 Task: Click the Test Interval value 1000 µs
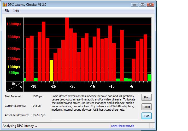[x=37, y=96]
